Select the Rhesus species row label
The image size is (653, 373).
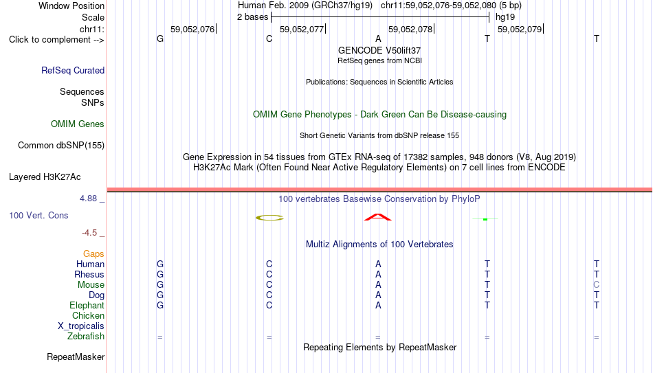89,275
